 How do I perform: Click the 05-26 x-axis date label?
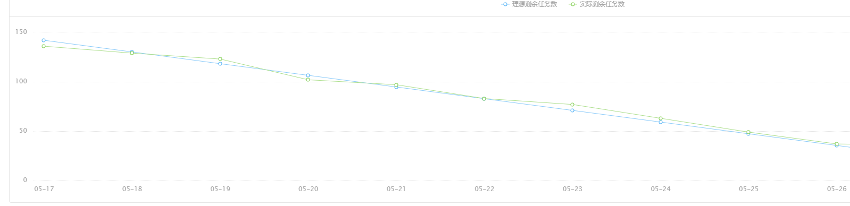pos(837,189)
